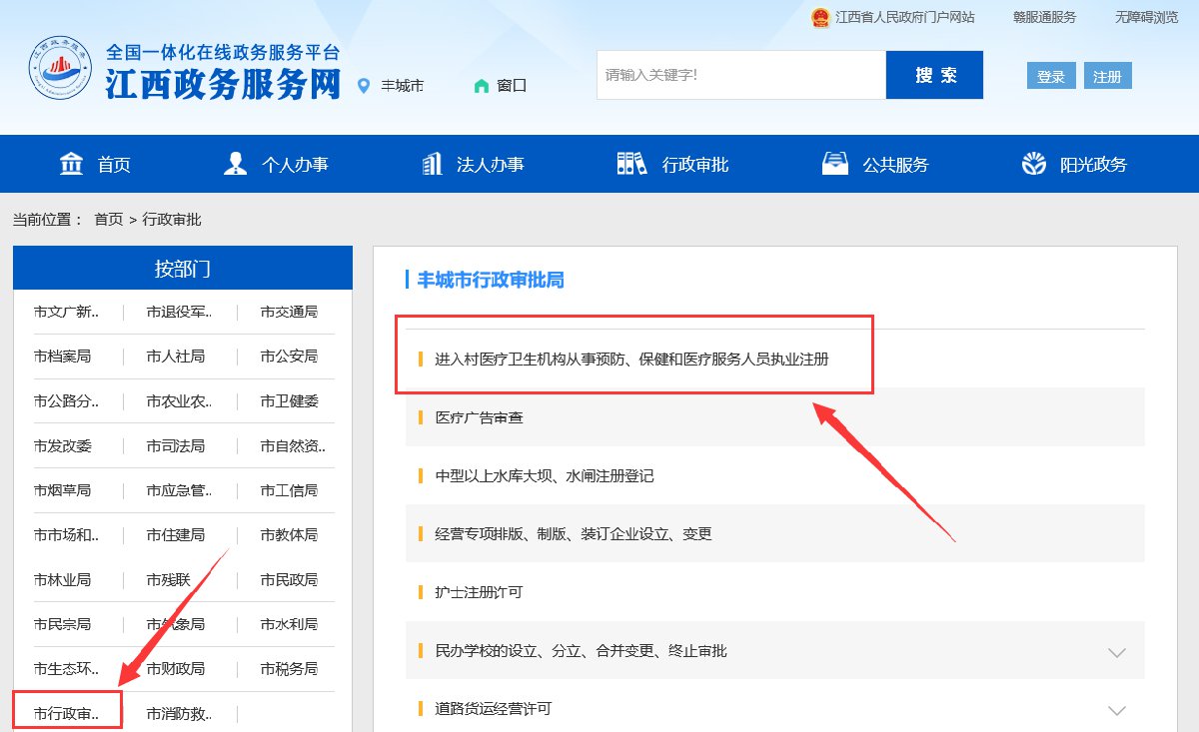Click the 注册 register button
This screenshot has height=732, width=1199.
1107,77
